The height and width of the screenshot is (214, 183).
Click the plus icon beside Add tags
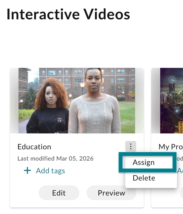click(x=27, y=170)
